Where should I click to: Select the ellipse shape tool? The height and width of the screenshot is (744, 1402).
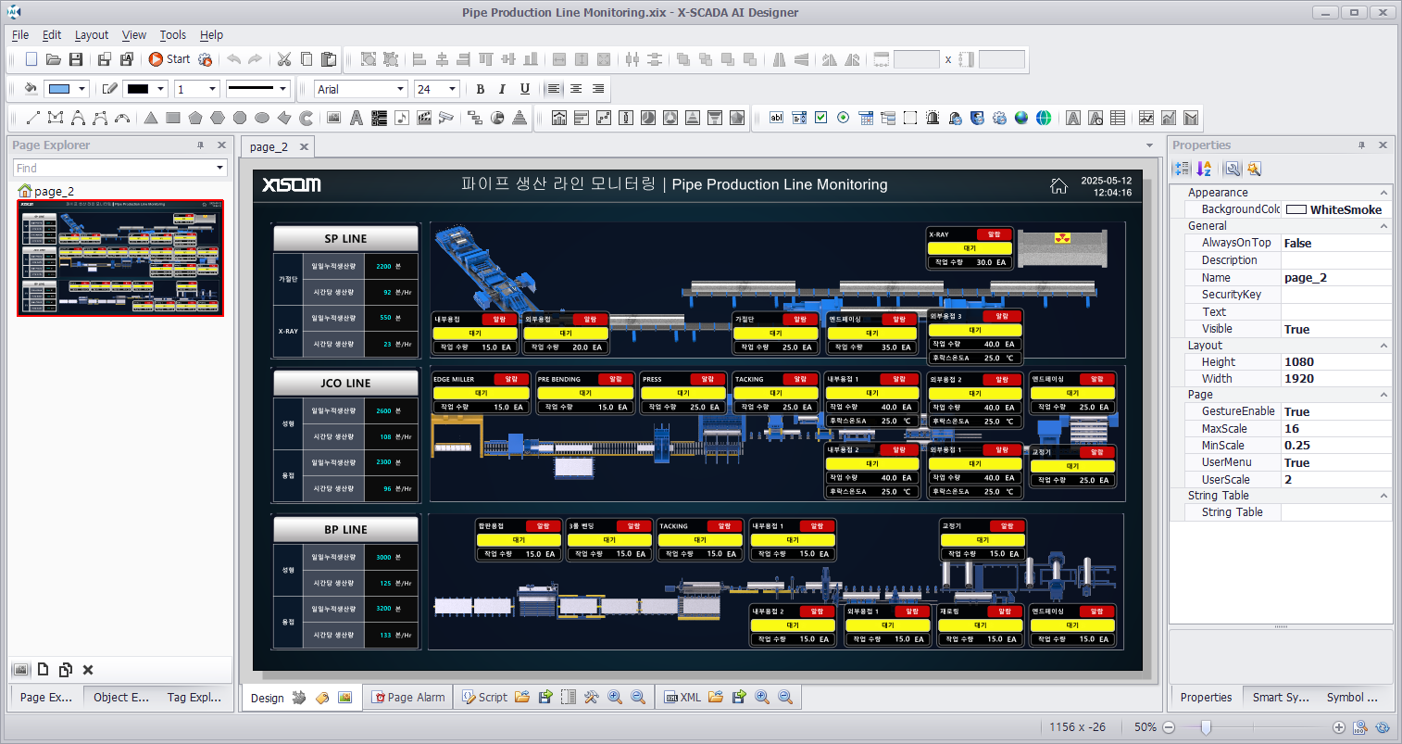(262, 118)
